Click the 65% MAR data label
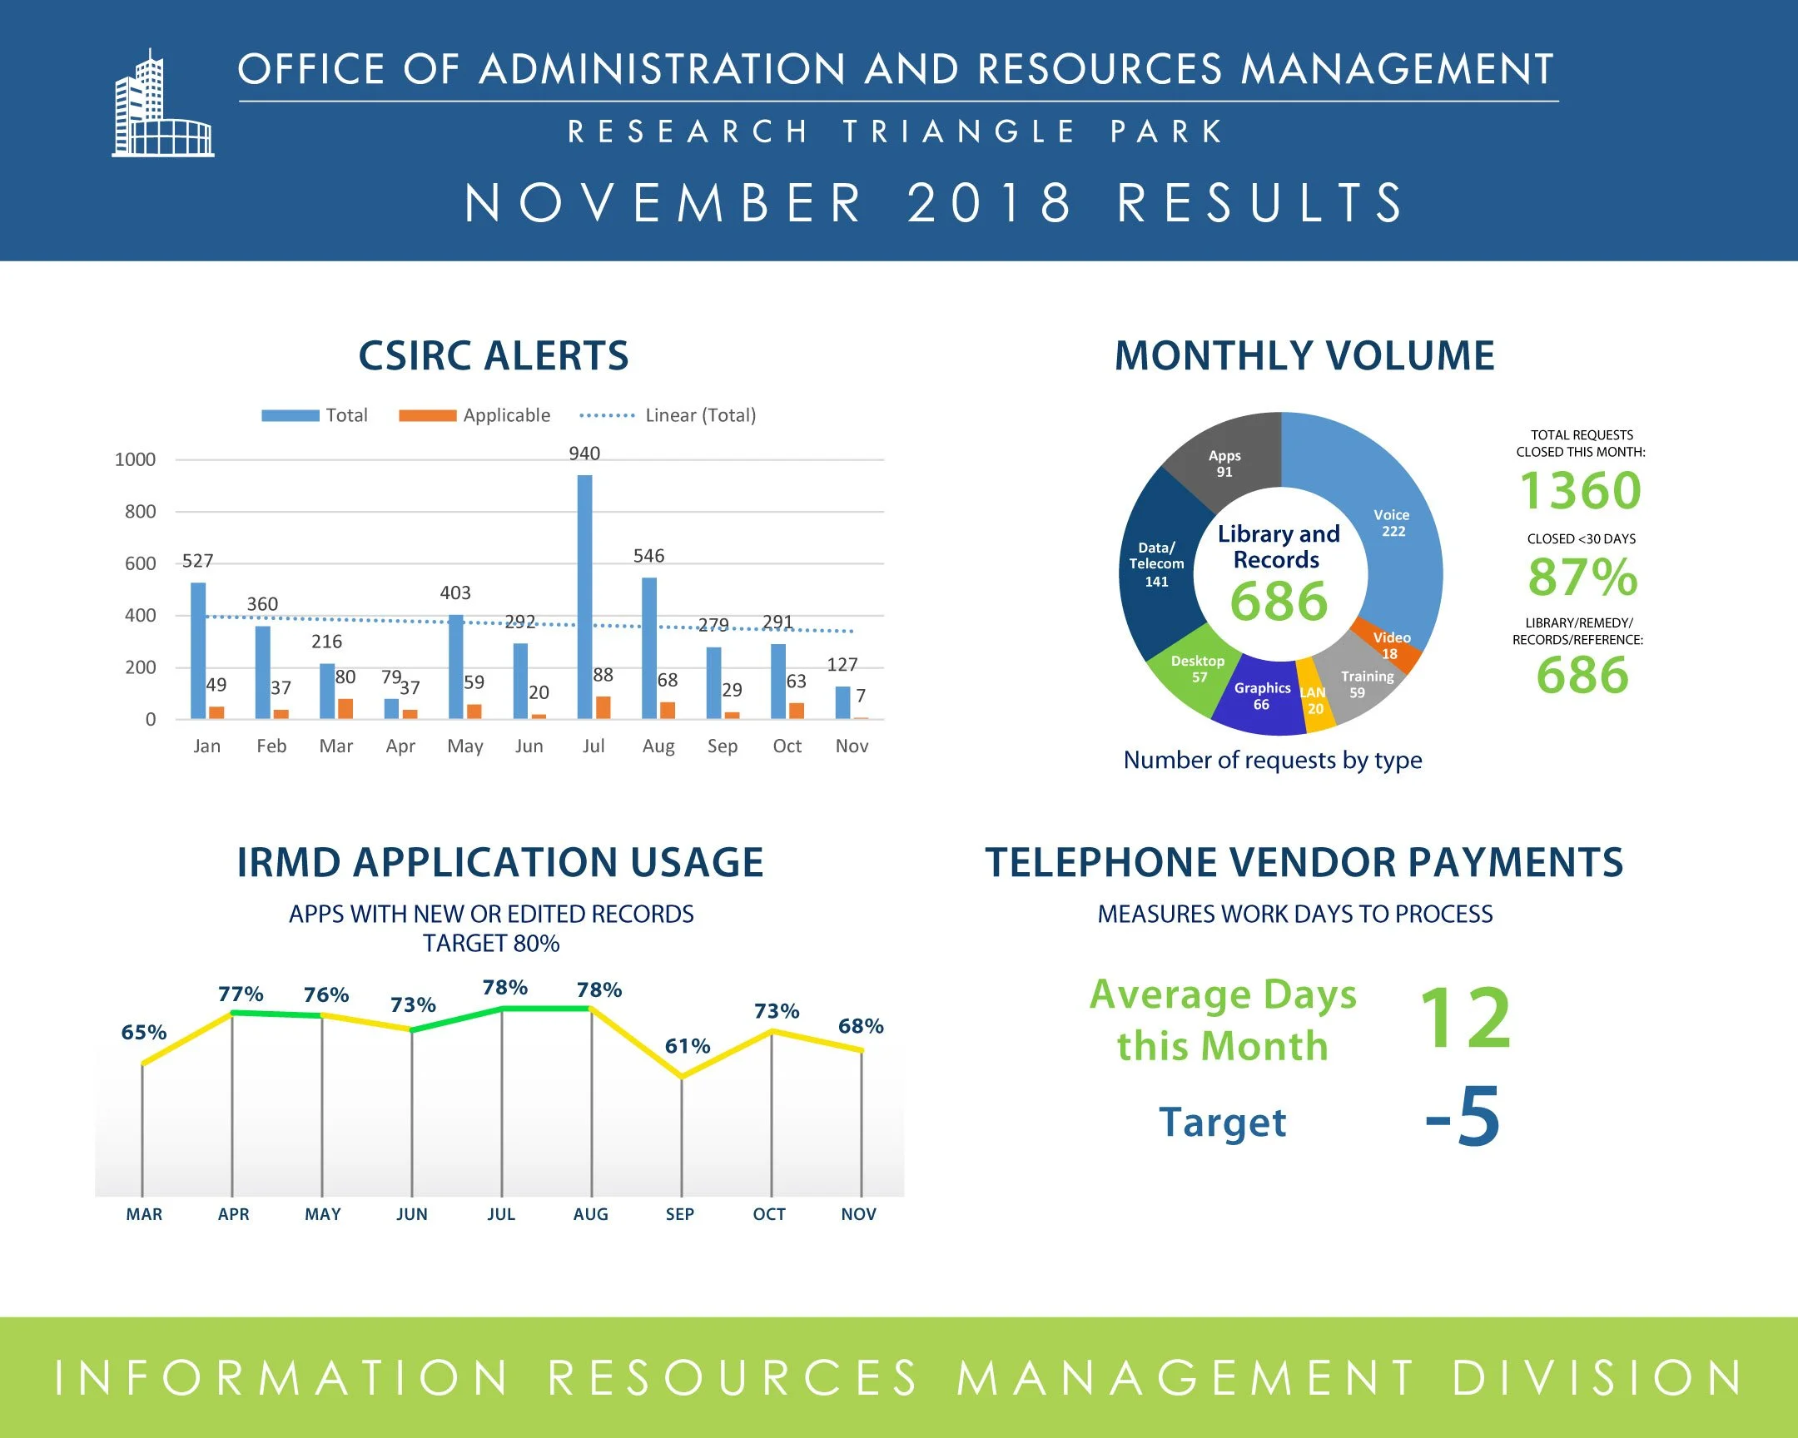The height and width of the screenshot is (1438, 1798). point(143,1033)
